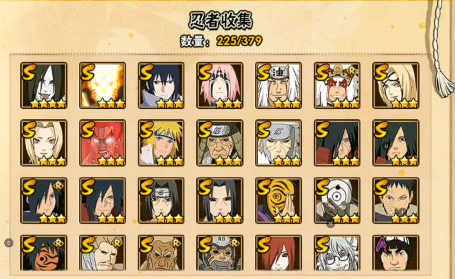Select the blond Minato Hokage card

click(x=161, y=143)
